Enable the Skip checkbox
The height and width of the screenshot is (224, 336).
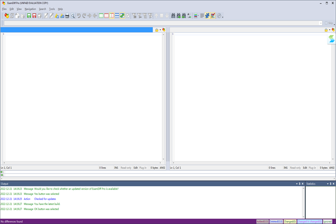[326, 23]
